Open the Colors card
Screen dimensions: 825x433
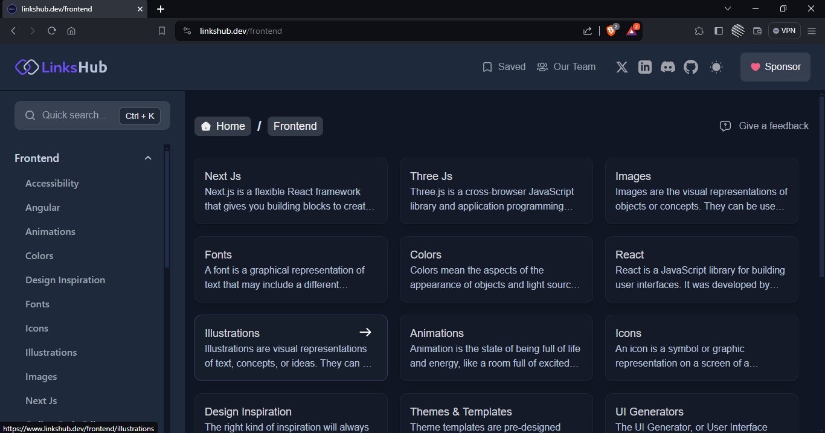(x=496, y=269)
